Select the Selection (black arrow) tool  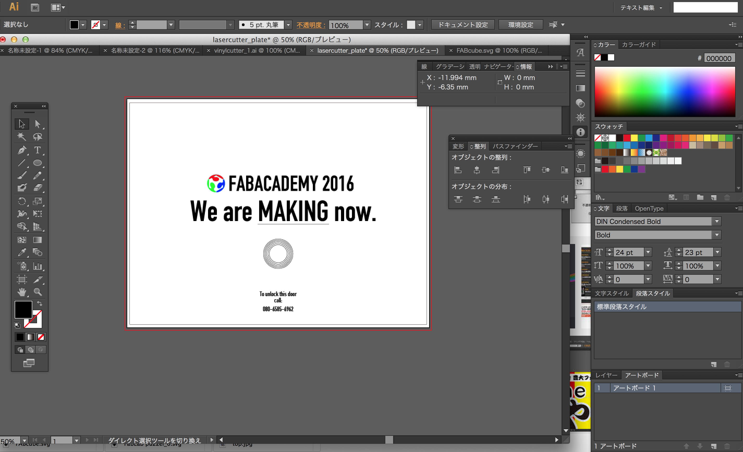(22, 124)
